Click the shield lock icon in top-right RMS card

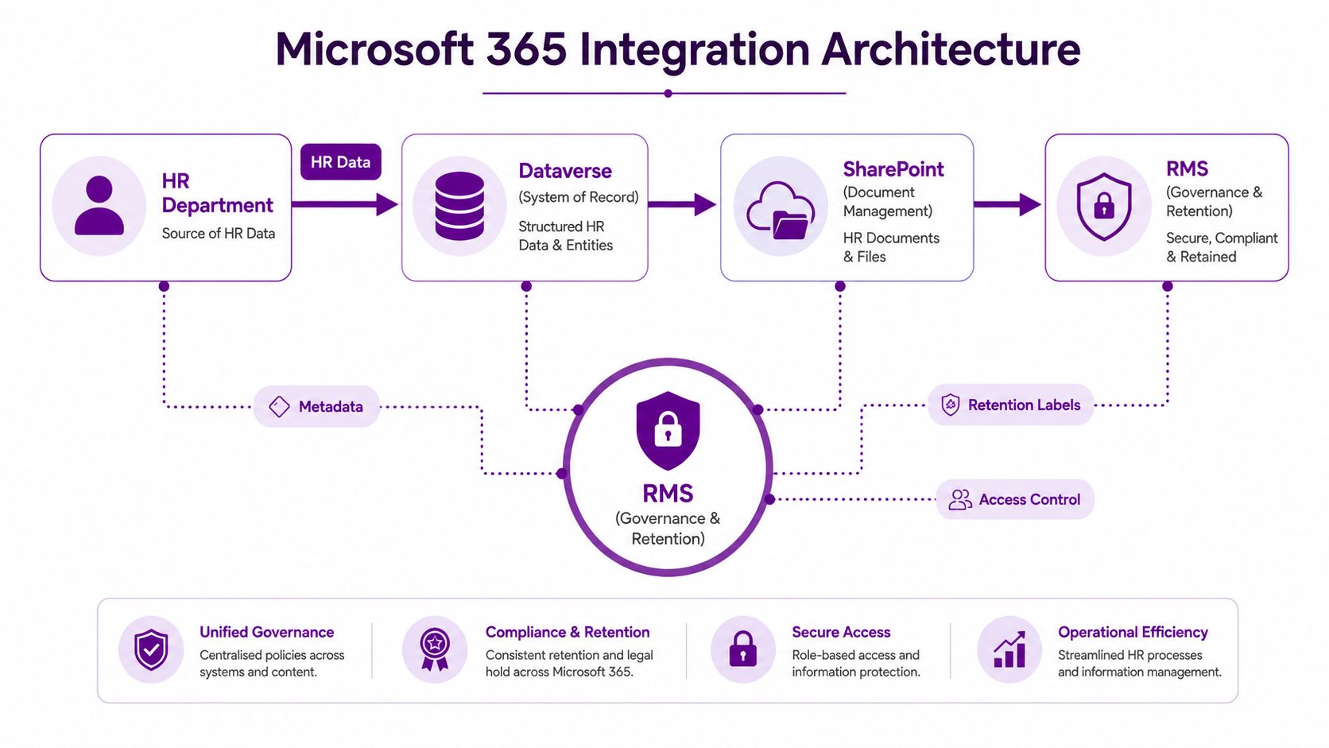tap(1103, 207)
